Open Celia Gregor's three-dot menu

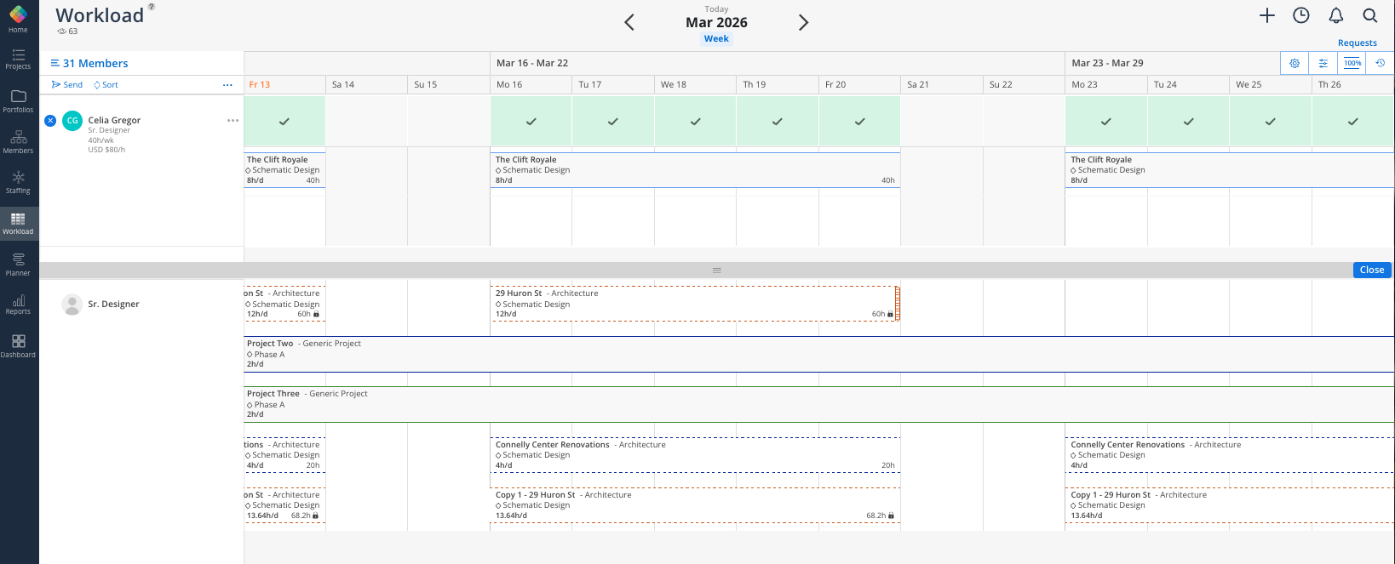click(x=232, y=120)
